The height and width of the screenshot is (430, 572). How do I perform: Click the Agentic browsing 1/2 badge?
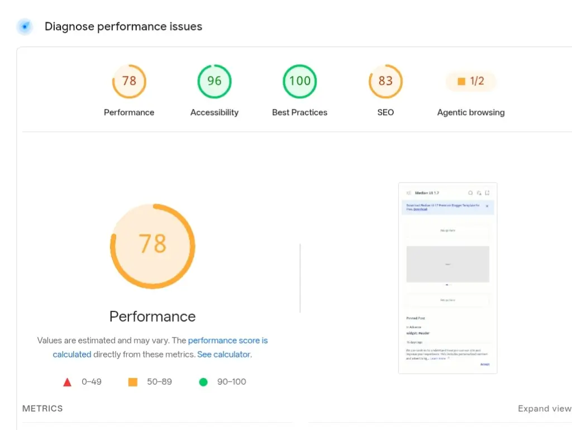coord(471,81)
